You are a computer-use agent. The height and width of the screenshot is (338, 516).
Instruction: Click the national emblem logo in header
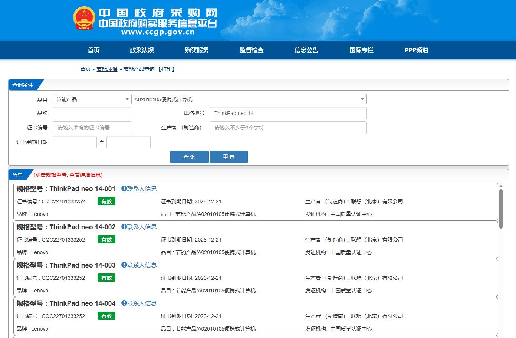pos(84,19)
